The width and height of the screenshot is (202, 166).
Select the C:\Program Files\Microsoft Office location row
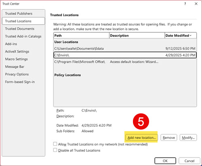click(x=125, y=62)
